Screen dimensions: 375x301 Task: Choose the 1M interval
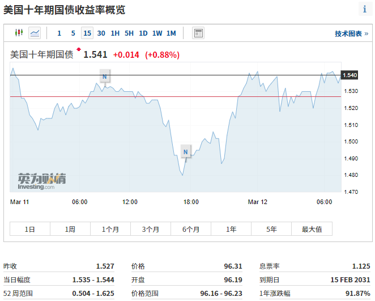[x=171, y=33]
